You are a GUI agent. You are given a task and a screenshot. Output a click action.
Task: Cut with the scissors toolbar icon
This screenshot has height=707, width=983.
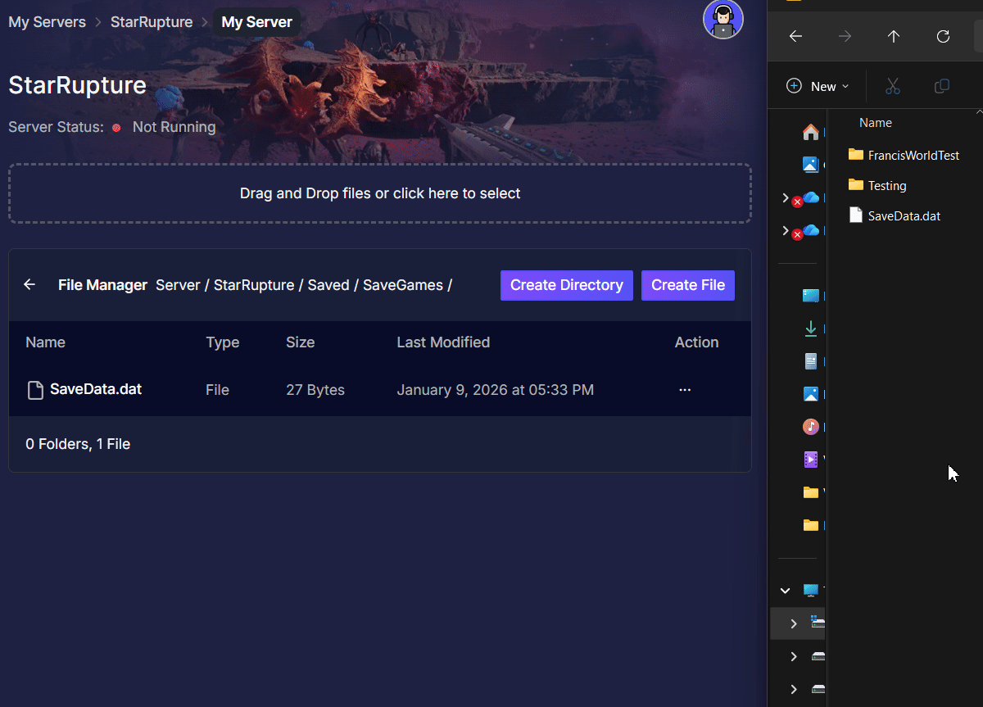tap(892, 86)
